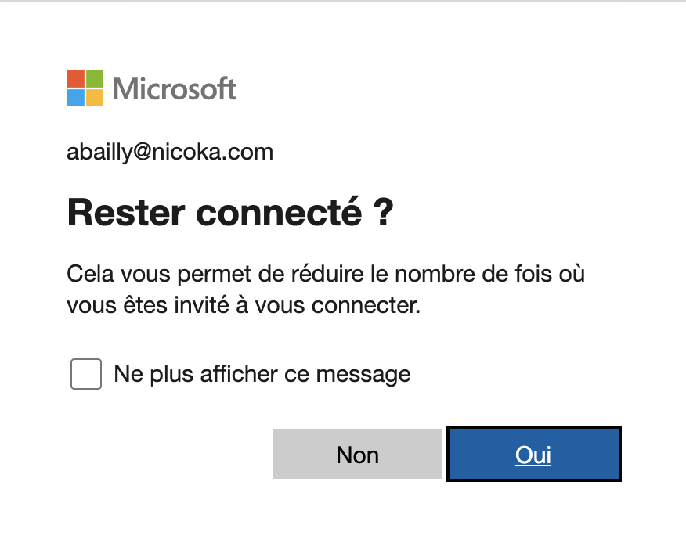Click the blue Oui button
686x543 pixels.
point(534,454)
